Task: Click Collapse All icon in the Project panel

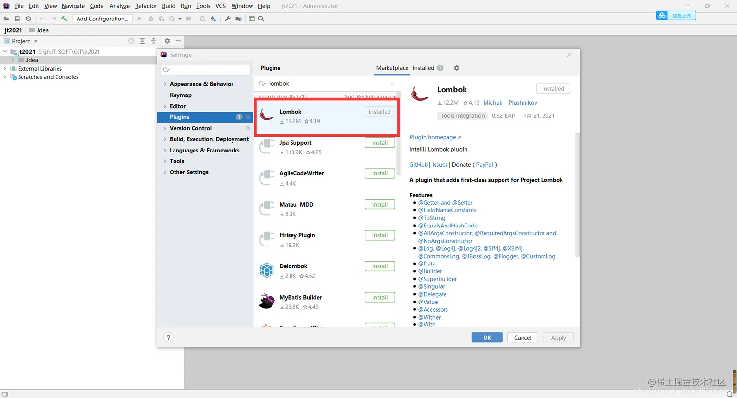Action: (153, 41)
